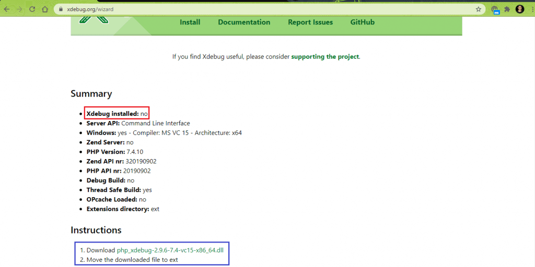The width and height of the screenshot is (535, 267).
Task: Select 'Zend API nr: 320190902' line
Action: 121,162
